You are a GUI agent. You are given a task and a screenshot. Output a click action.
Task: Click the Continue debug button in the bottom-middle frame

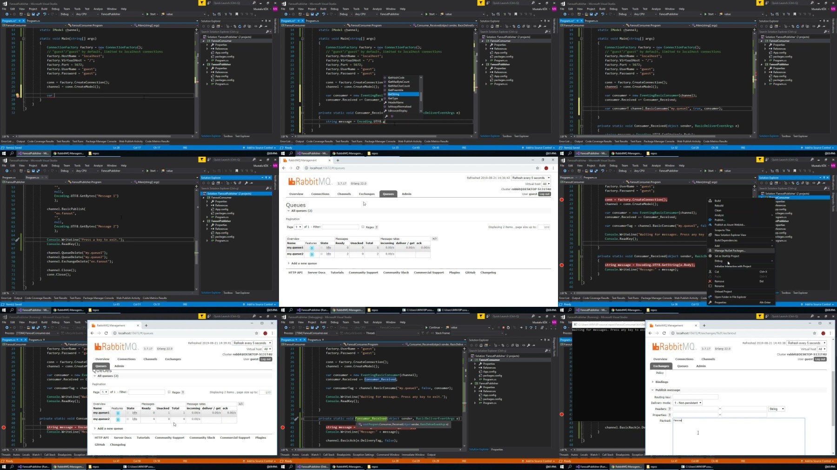pyautogui.click(x=433, y=327)
